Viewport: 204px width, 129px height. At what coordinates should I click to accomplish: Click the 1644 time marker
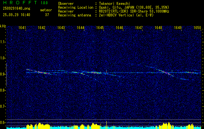pyautogui.click(x=80, y=27)
